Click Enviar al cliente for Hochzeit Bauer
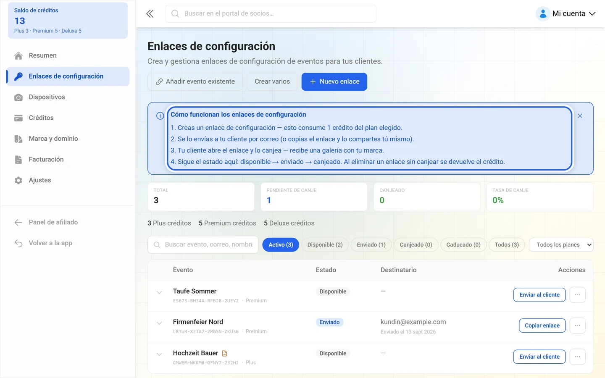 539,357
